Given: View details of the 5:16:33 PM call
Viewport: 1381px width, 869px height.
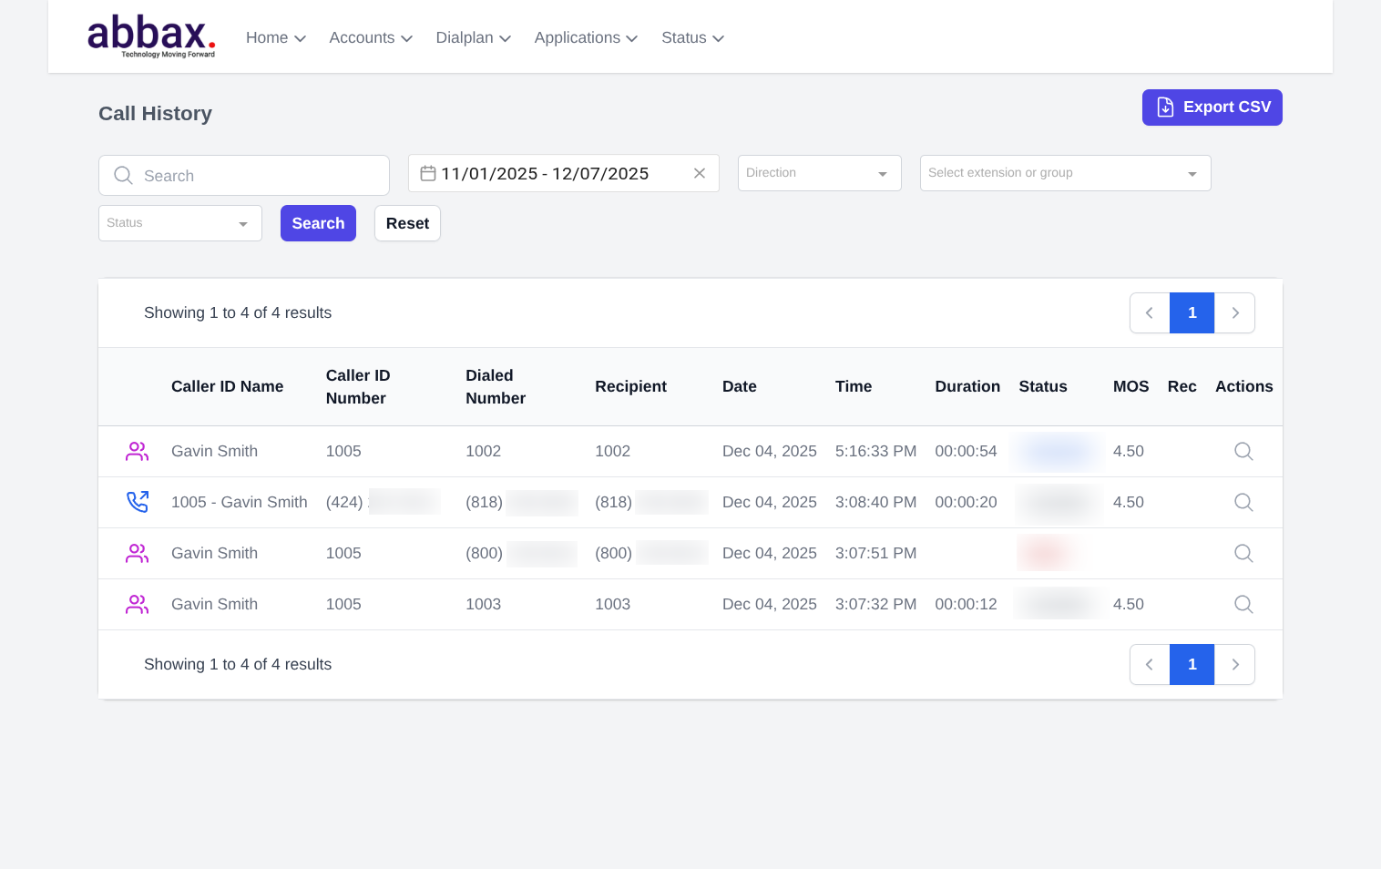Looking at the screenshot, I should (1243, 451).
